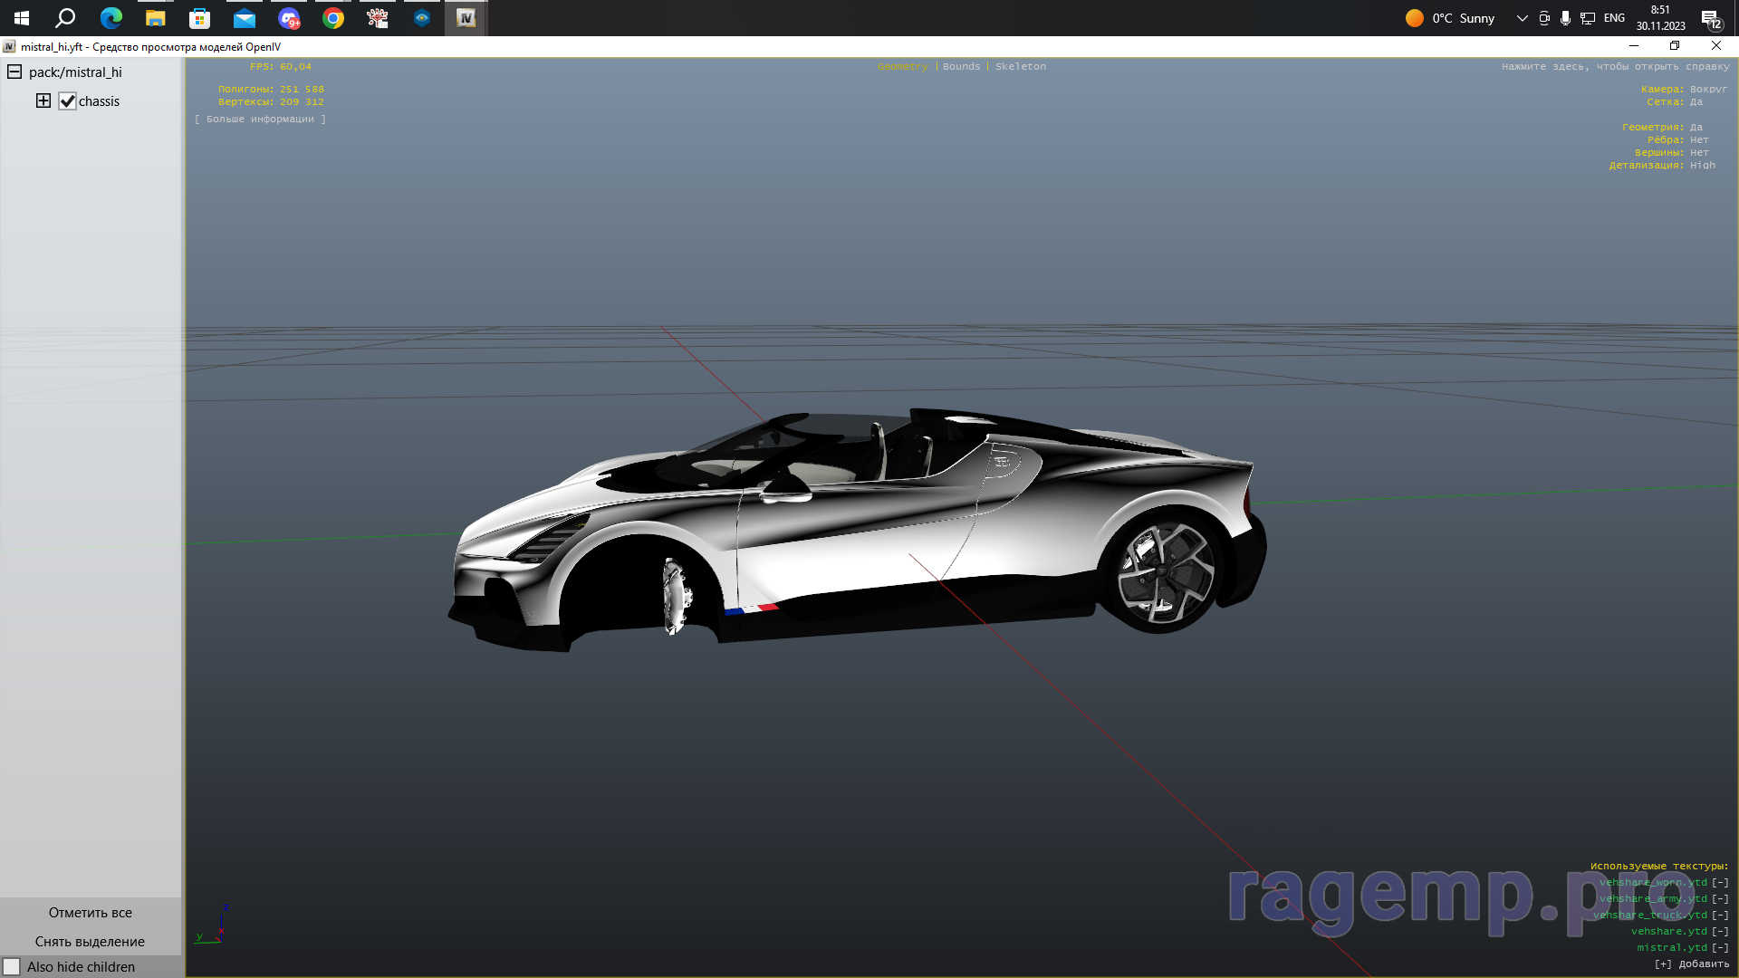The width and height of the screenshot is (1739, 978).
Task: Click the XYZ axis gizmo
Action: tap(213, 924)
